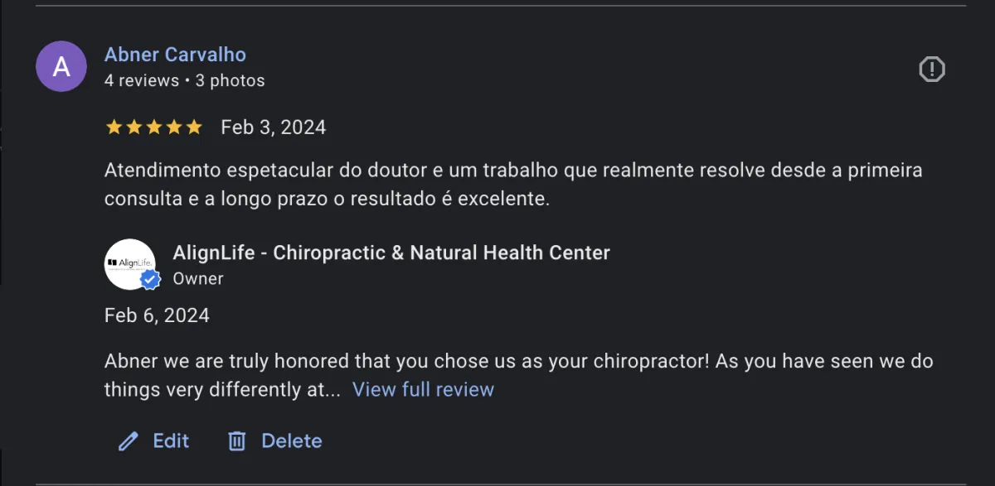The width and height of the screenshot is (995, 486).
Task: Click the '4 reviews • 3 photos' text
Action: pyautogui.click(x=184, y=81)
